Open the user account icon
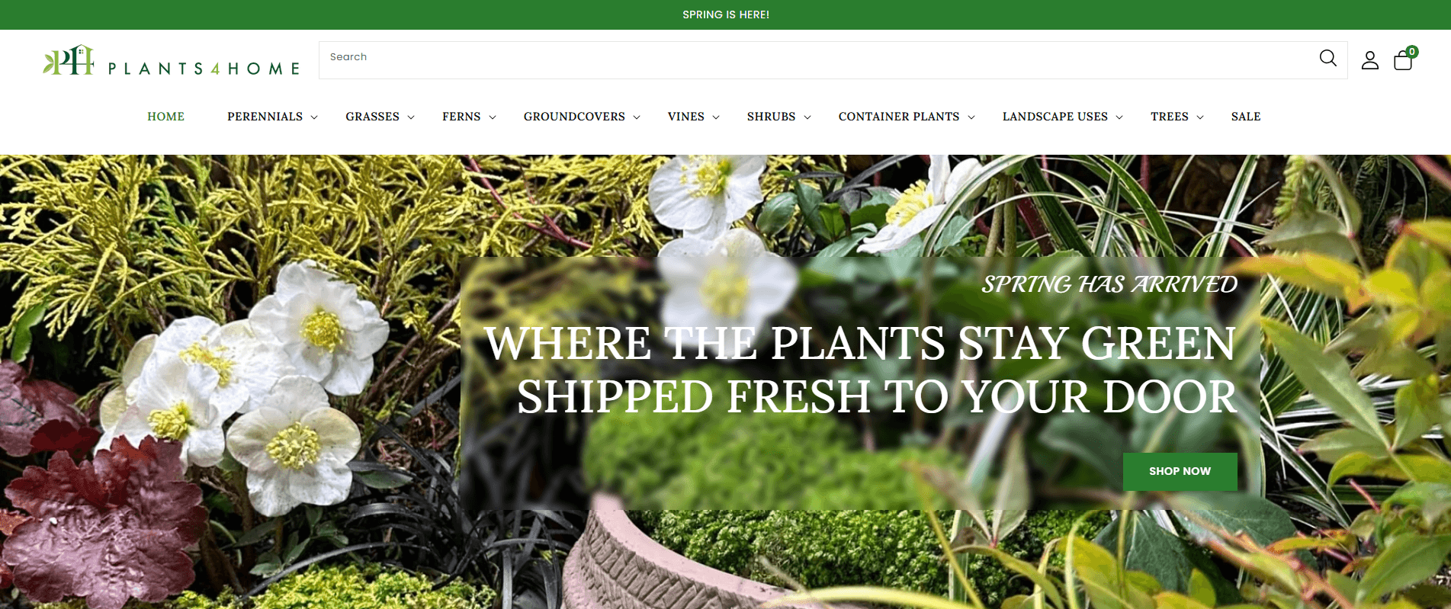Screen dimensions: 1451x609 pyautogui.click(x=1370, y=60)
